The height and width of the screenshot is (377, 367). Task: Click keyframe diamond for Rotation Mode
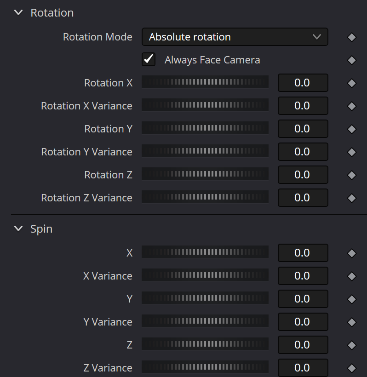tap(352, 37)
